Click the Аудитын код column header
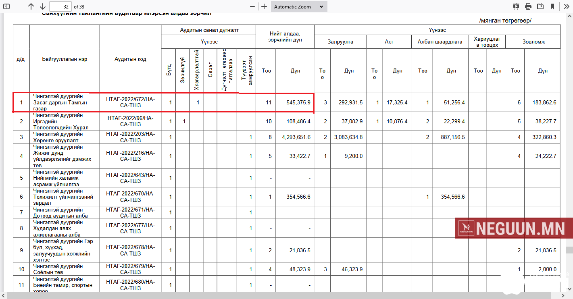Viewport: 573px width, 299px height. (130, 59)
